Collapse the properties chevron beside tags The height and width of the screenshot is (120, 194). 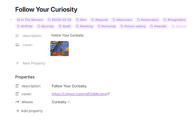click(11, 20)
